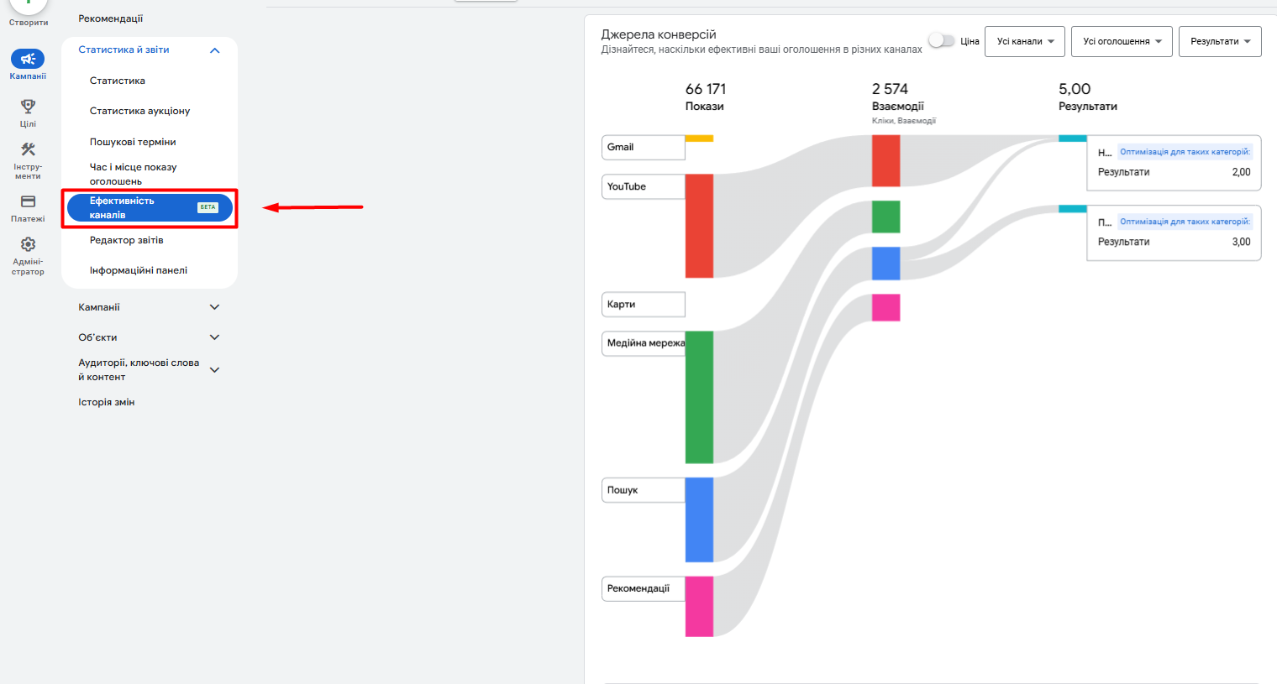Image resolution: width=1277 pixels, height=684 pixels.
Task: Open the Інструменти wrench icon
Action: coord(28,149)
